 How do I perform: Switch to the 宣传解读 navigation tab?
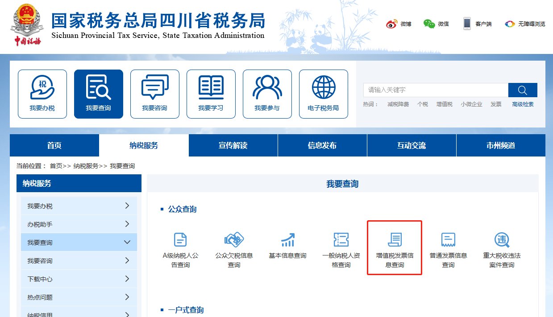click(x=233, y=145)
